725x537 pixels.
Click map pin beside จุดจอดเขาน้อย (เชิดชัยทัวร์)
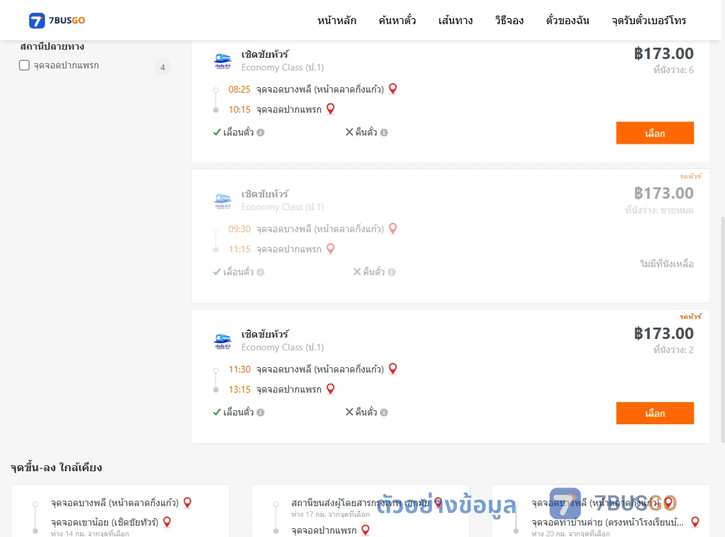pos(167,522)
